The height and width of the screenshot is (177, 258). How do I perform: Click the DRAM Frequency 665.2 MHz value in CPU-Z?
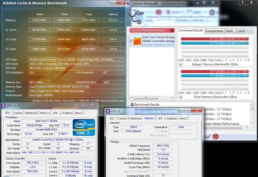point(163,146)
